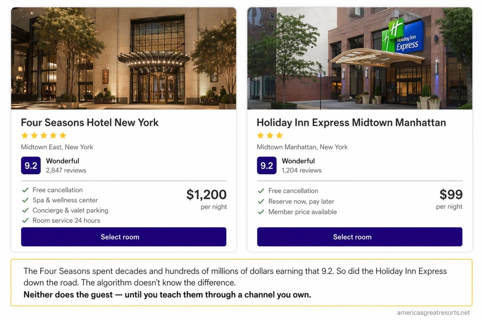Click the checkmark beside Concierge & valet parking
Viewport: 482px width, 320px height.
coord(26,210)
